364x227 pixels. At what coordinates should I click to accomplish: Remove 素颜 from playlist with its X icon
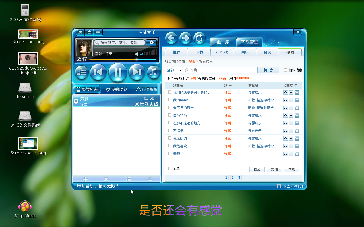137,104
